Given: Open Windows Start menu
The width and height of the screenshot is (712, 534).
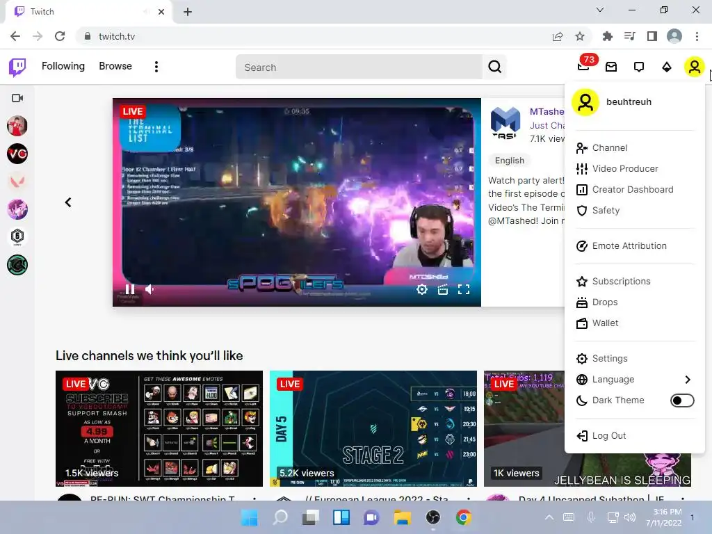Looking at the screenshot, I should click(249, 517).
